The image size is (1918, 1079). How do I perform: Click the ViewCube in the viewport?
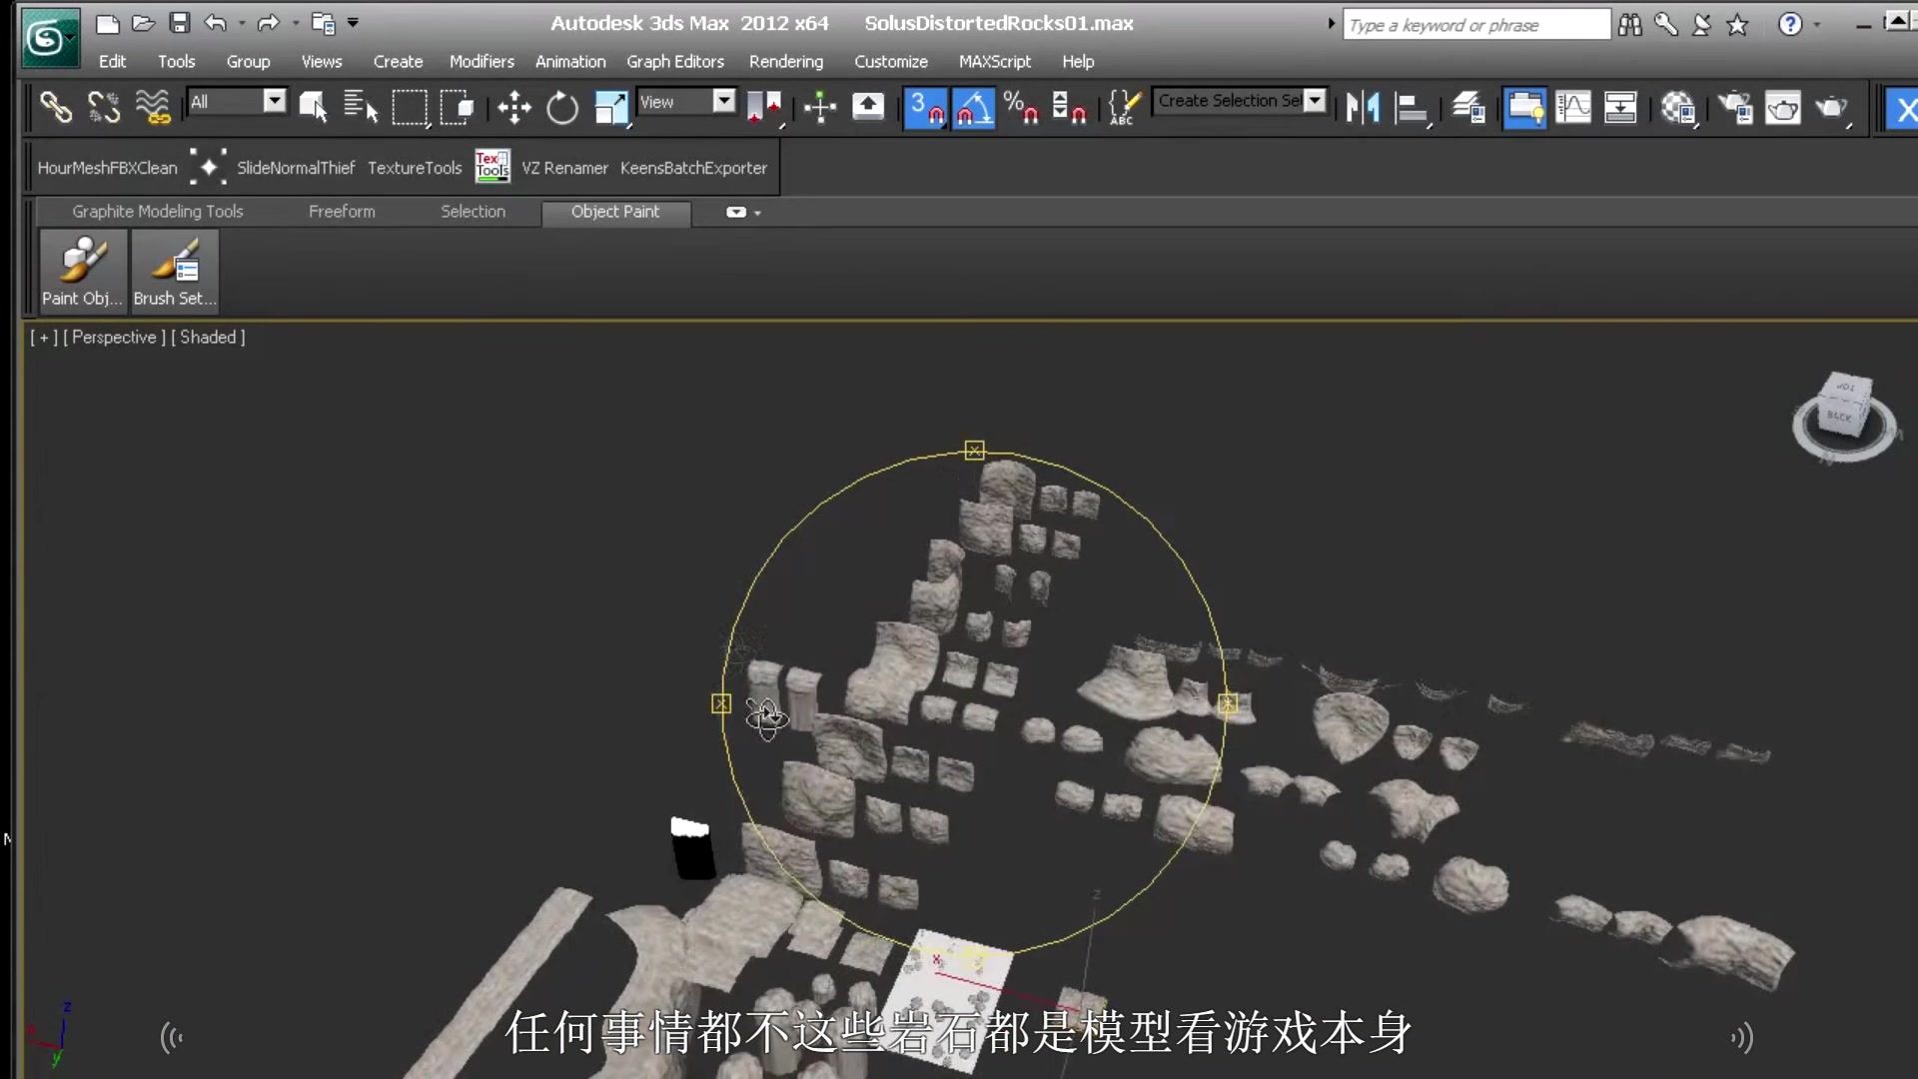[1843, 410]
